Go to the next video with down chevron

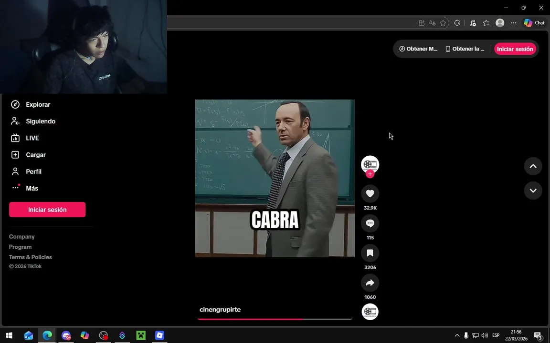pos(533,191)
